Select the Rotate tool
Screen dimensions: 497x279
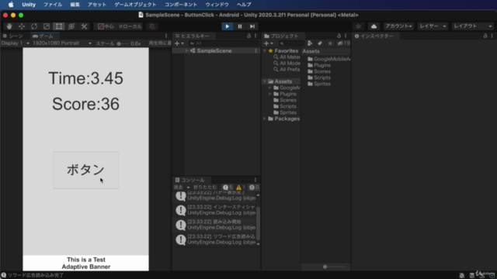[34, 26]
